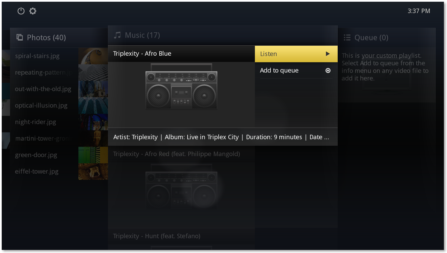Click the plus icon beside Add to queue
447x253 pixels.
coord(328,70)
